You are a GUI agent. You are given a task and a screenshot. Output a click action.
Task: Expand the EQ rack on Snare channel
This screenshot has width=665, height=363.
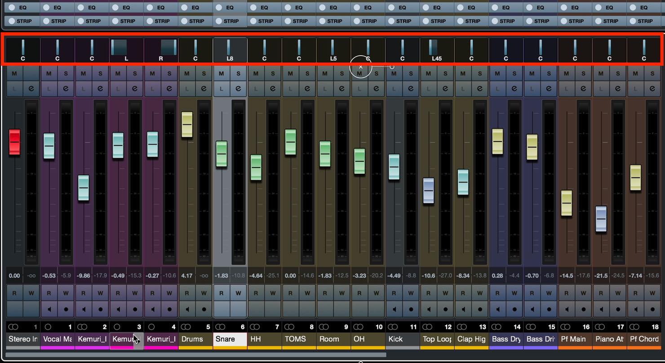[x=230, y=8]
